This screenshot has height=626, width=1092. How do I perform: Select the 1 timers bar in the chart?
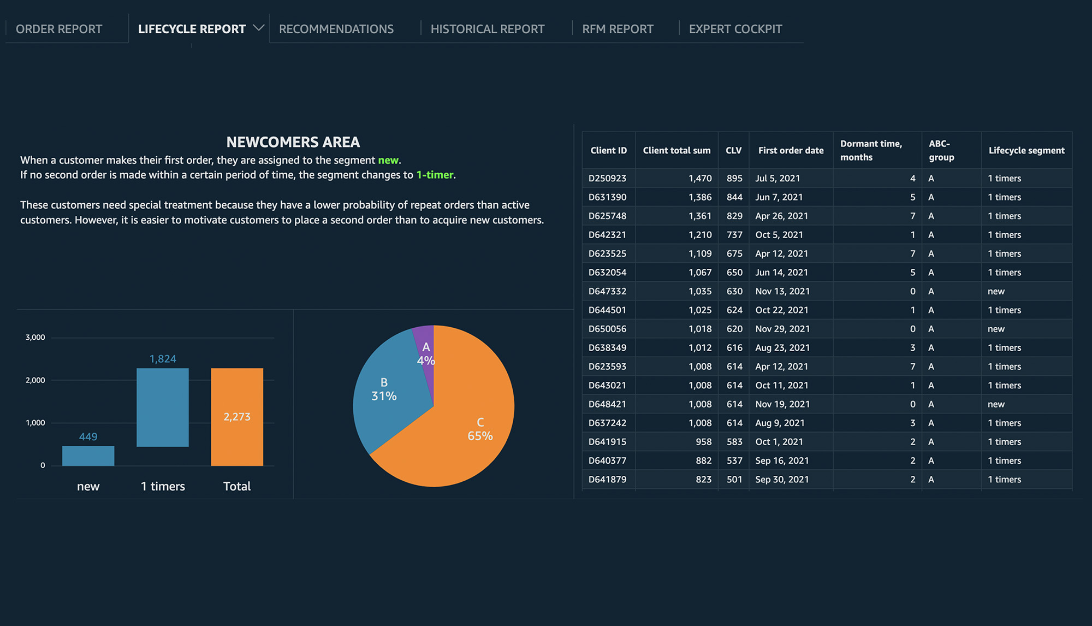click(x=163, y=407)
